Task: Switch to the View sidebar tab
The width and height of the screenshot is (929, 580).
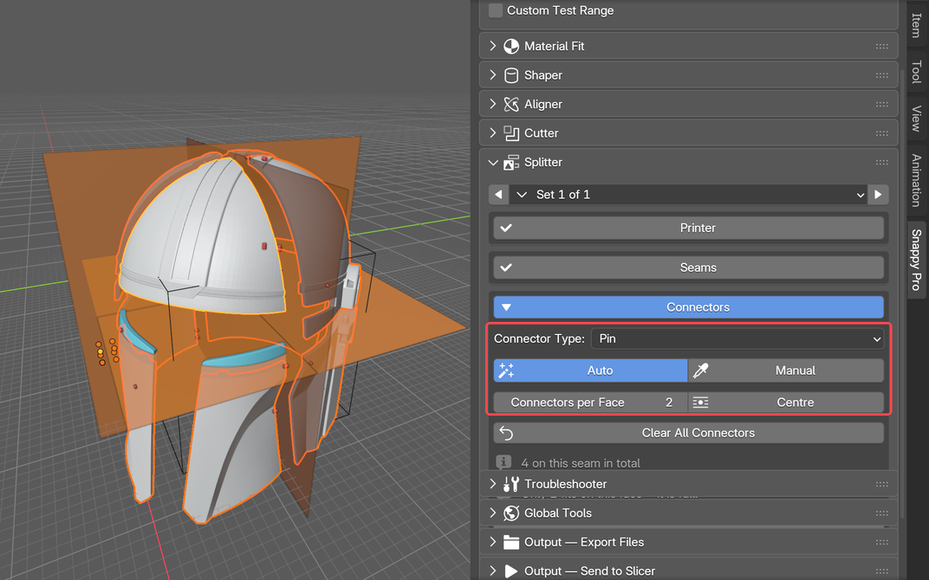Action: pos(917,119)
